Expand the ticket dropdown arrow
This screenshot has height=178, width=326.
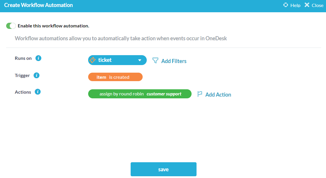coord(140,60)
